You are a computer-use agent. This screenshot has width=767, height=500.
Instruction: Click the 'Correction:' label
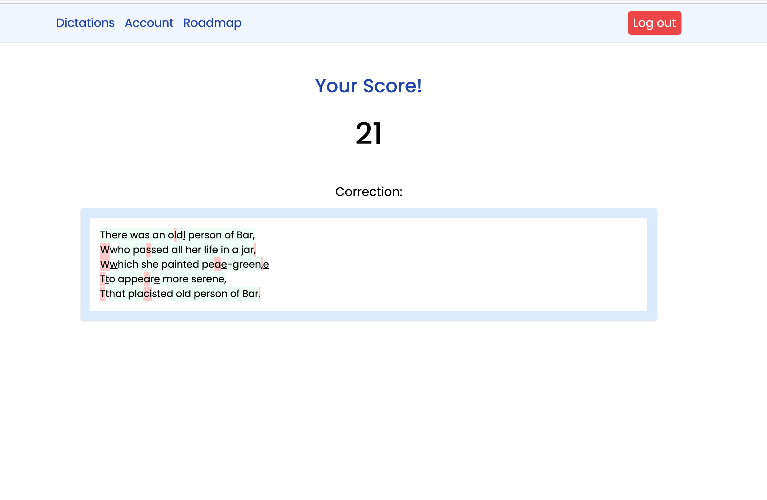[x=368, y=192]
